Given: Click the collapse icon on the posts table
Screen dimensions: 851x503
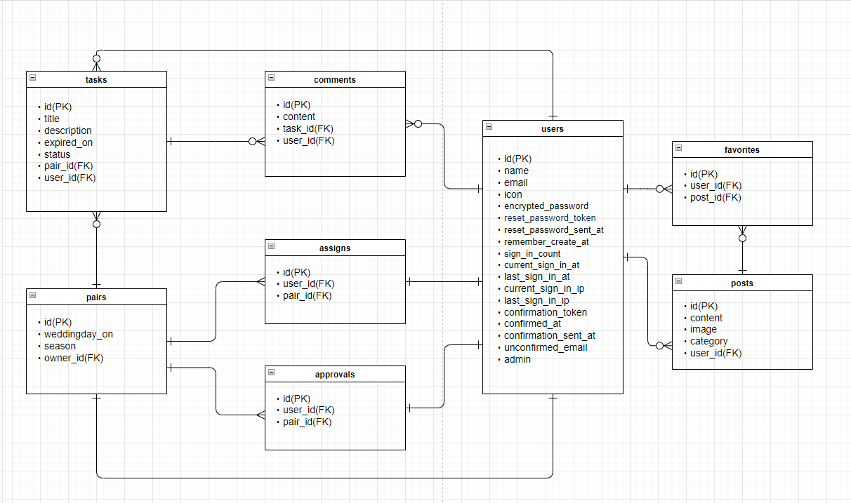Looking at the screenshot, I should [x=678, y=282].
